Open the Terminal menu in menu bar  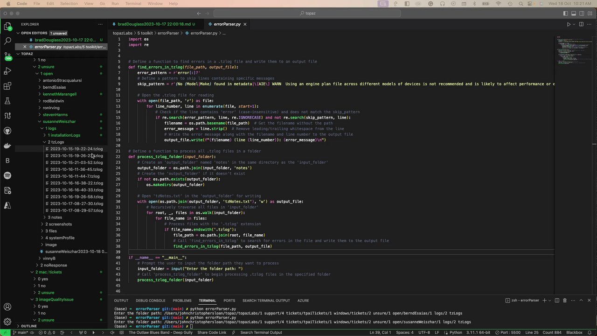(133, 4)
